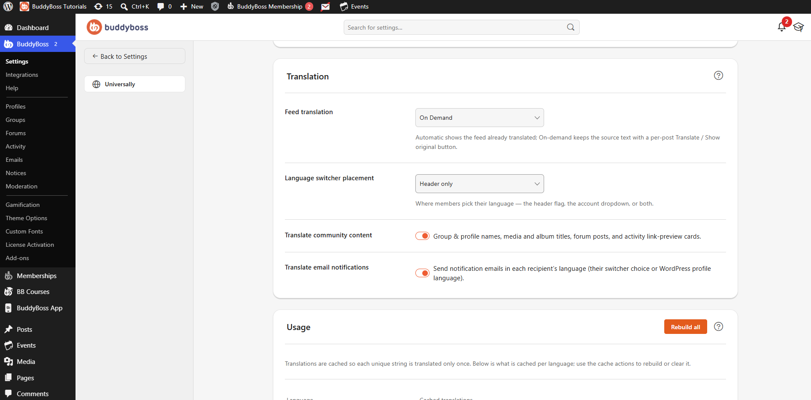Open Custom Fonts menu item
This screenshot has width=811, height=400.
click(24, 231)
